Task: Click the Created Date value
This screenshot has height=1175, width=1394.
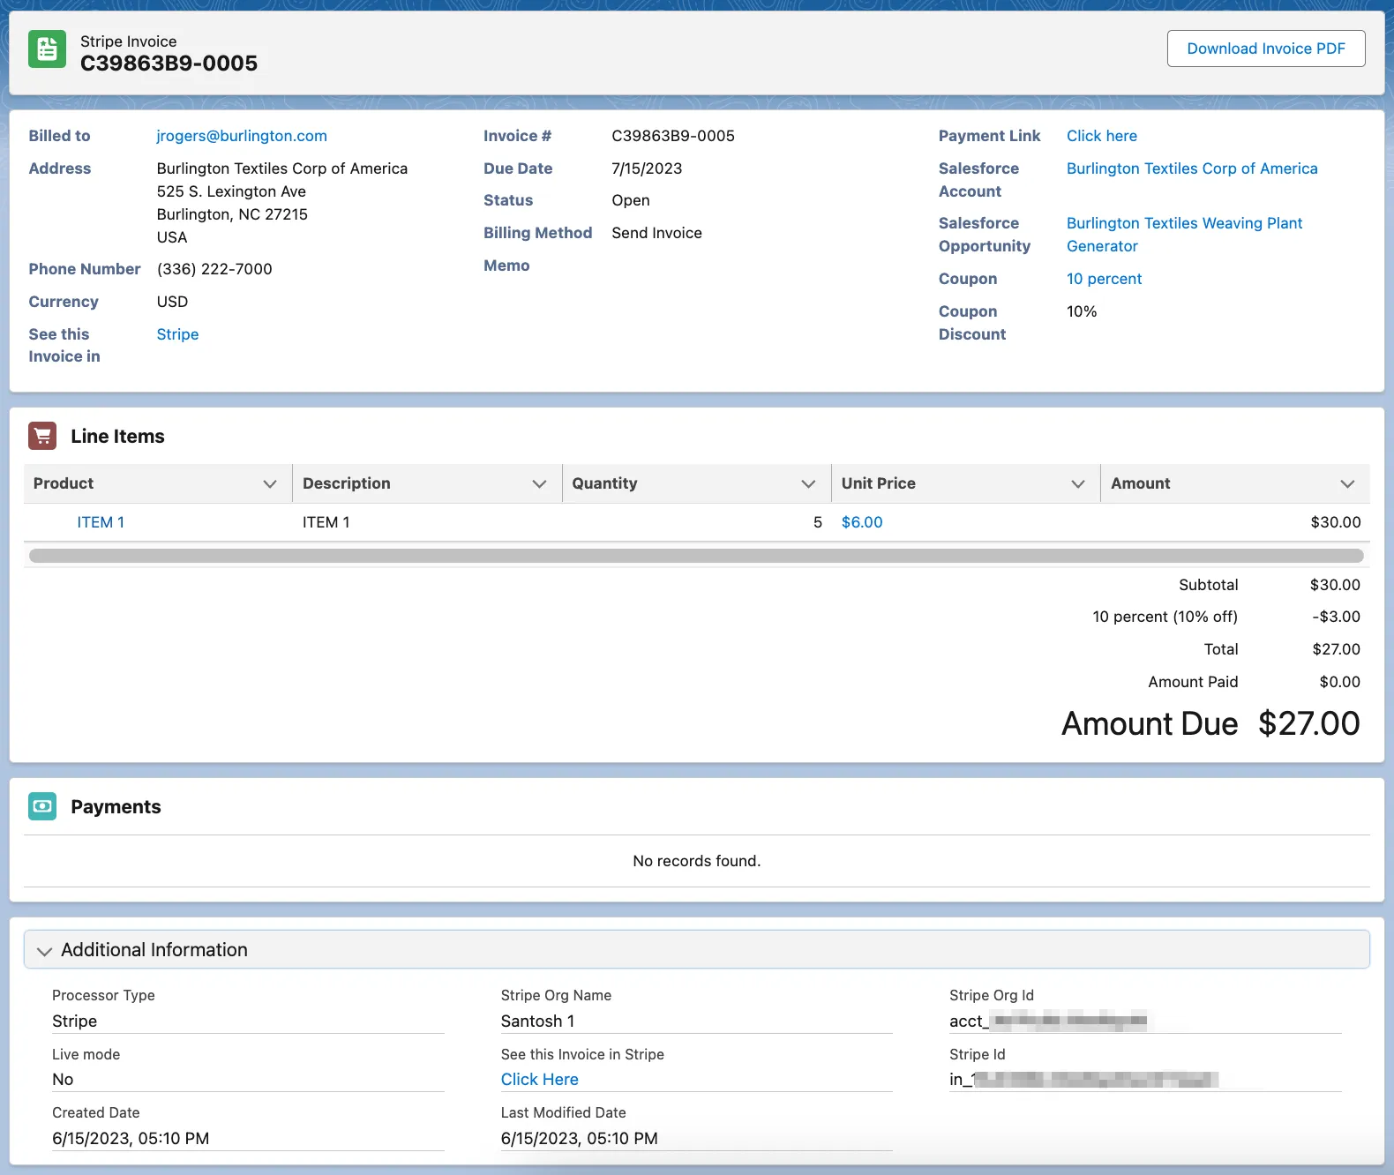Action: click(x=131, y=1138)
